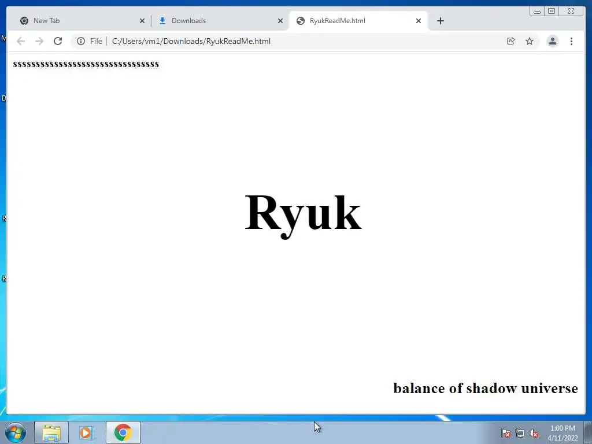Close the Chrome window
This screenshot has width=592, height=444.
coord(571,12)
